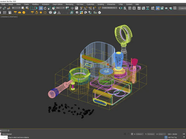Click the Select Object tool
This screenshot has width=186, height=139.
click(x=23, y=8)
